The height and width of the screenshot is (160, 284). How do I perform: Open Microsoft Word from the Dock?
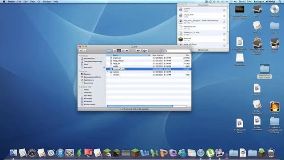click(145, 153)
